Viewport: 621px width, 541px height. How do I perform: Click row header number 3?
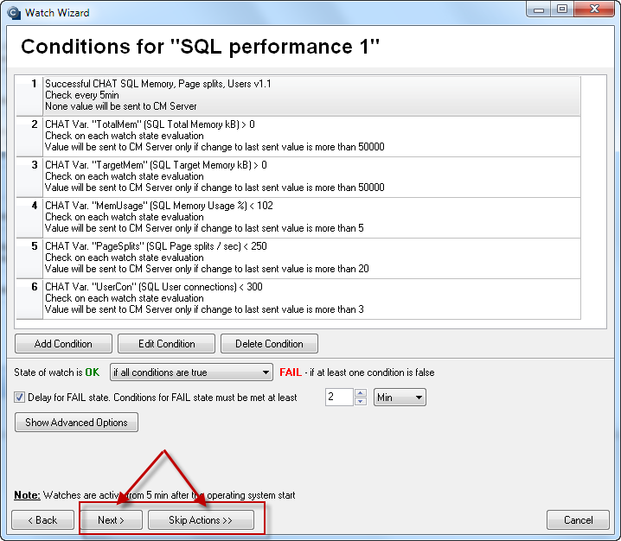click(29, 176)
